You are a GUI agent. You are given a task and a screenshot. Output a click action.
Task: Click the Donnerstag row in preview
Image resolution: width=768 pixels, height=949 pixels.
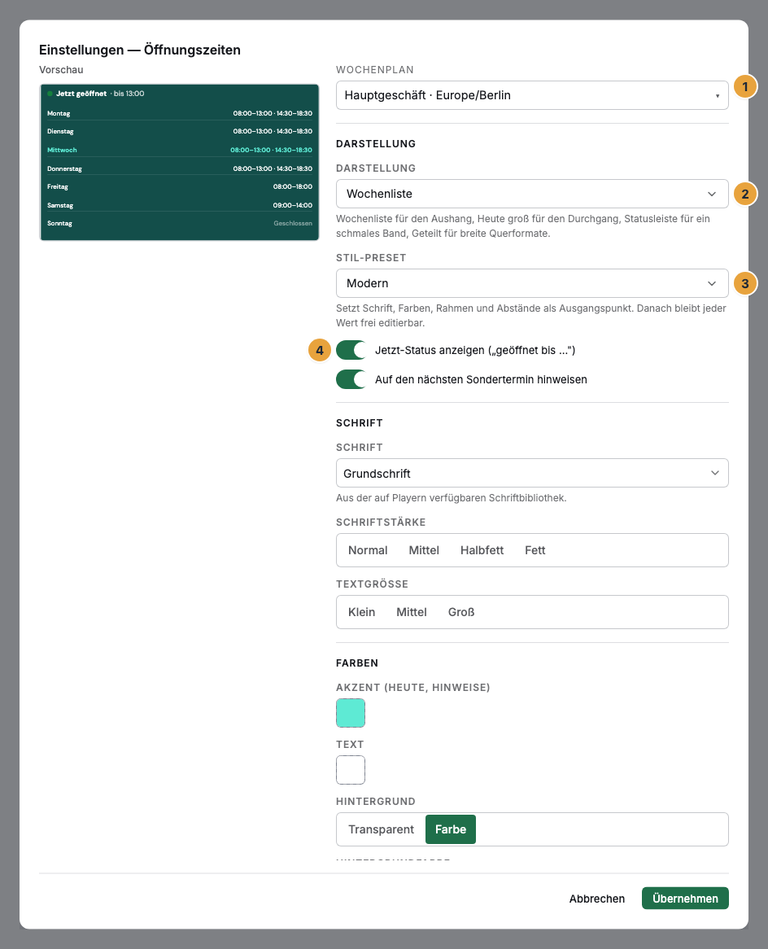pos(180,168)
